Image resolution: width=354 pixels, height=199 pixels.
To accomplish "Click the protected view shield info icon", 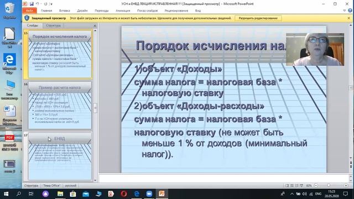I will click(x=27, y=18).
